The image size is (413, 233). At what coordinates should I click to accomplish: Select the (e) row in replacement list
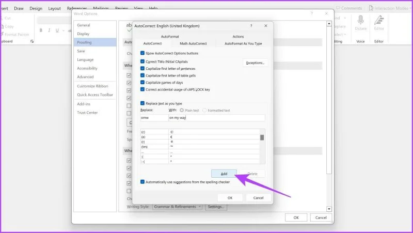click(200, 137)
